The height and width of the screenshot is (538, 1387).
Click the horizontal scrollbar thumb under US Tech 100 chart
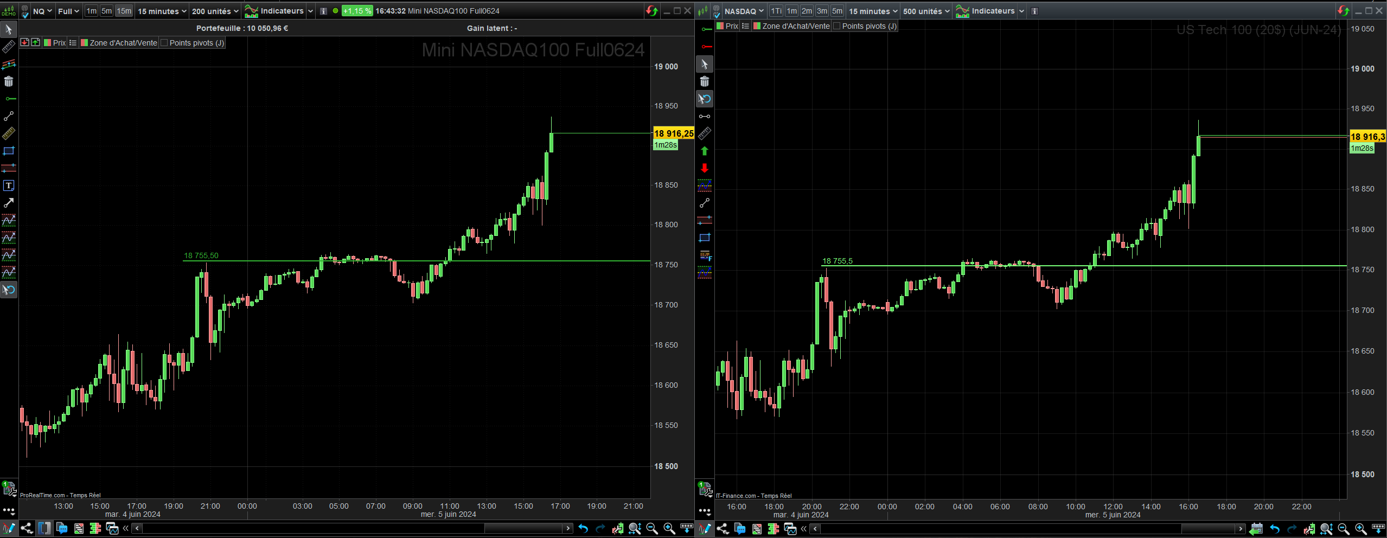point(1208,529)
